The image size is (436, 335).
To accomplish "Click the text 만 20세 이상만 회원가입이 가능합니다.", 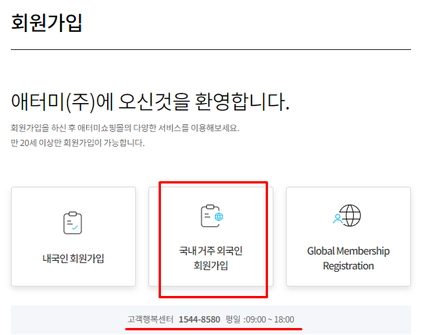I will [77, 143].
